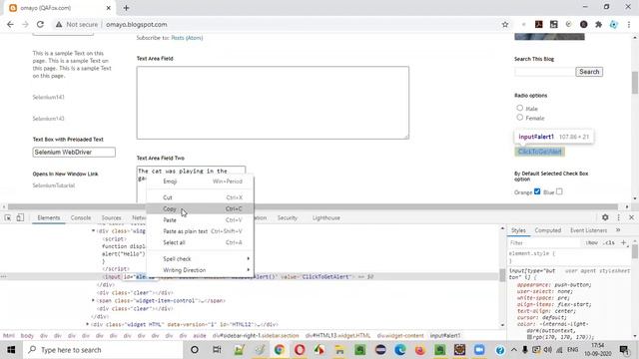
Task: Click into the Text Area Field box
Action: 273,103
